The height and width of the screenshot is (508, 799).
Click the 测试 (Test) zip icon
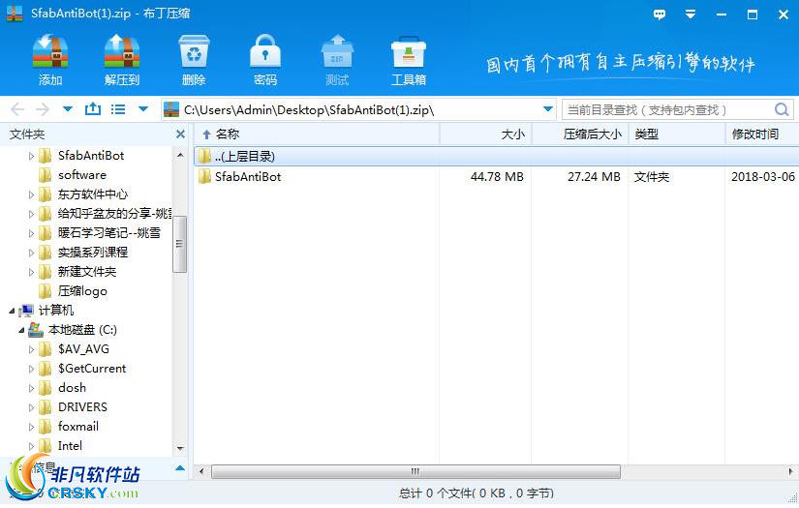tap(337, 52)
